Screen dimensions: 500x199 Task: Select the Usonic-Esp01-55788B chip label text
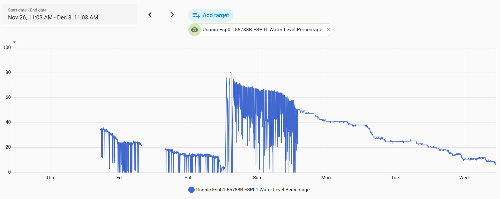[x=262, y=30]
